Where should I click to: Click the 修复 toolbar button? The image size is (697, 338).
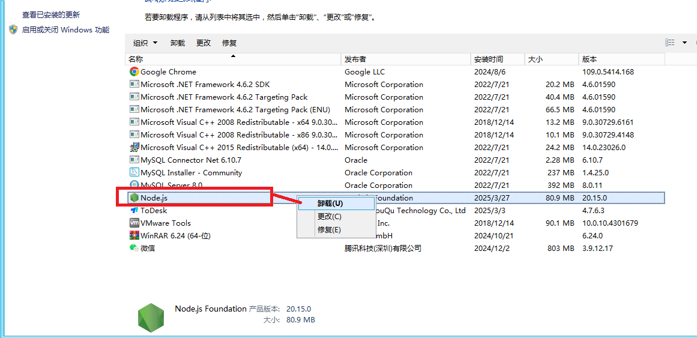[229, 43]
